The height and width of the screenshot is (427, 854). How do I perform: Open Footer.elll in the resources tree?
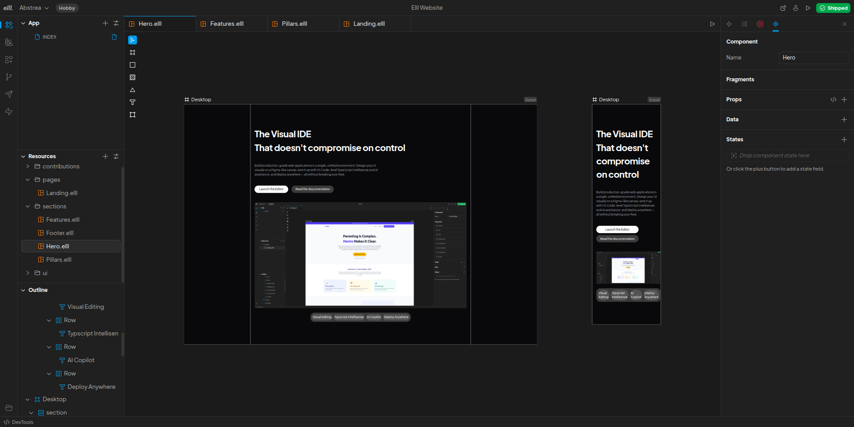(60, 233)
